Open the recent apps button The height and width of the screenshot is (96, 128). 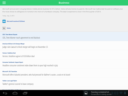click(25, 93)
